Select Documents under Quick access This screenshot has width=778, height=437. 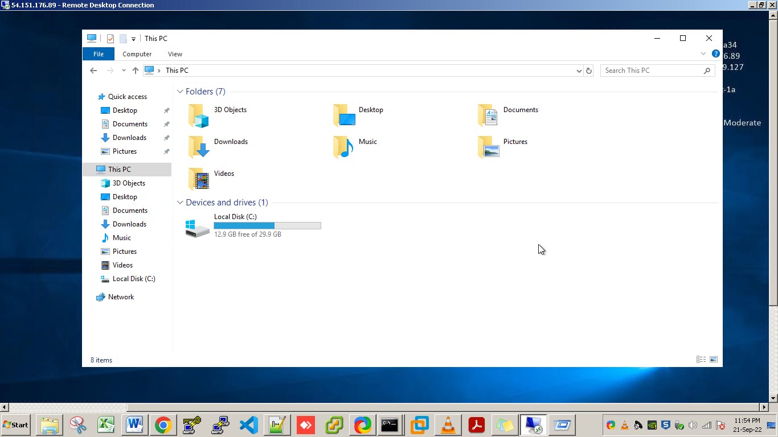tap(130, 124)
